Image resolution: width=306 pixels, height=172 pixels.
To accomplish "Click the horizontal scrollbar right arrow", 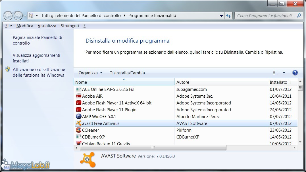I will click(294, 148).
